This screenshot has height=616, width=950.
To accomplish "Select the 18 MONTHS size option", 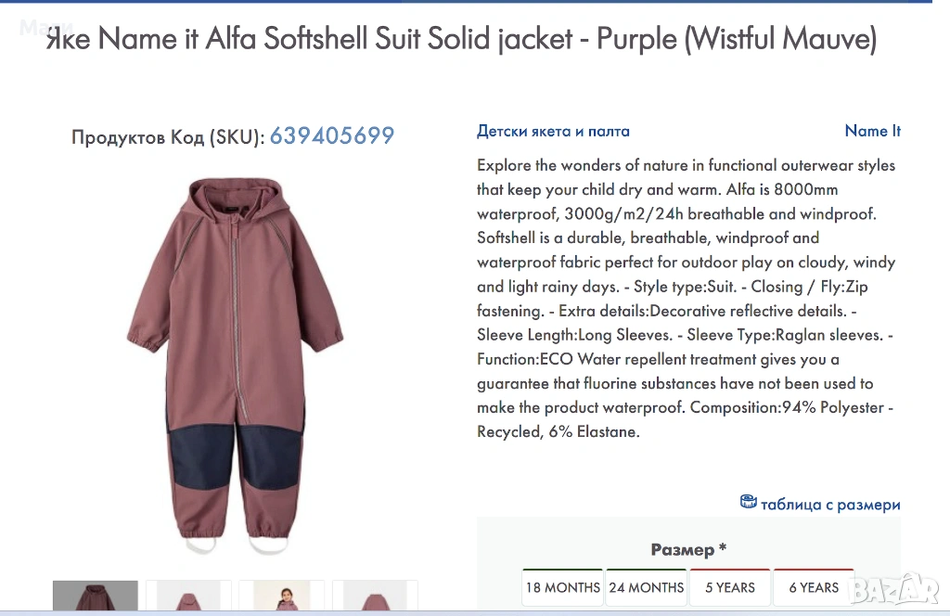I will click(563, 587).
